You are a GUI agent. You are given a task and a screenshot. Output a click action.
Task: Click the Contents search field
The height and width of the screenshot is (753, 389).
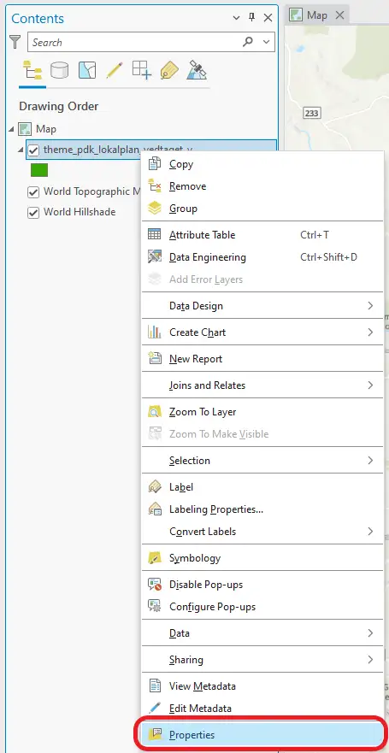click(134, 42)
